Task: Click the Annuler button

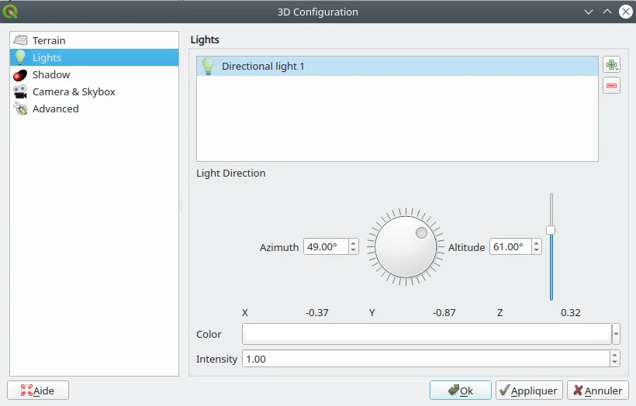Action: click(x=597, y=391)
